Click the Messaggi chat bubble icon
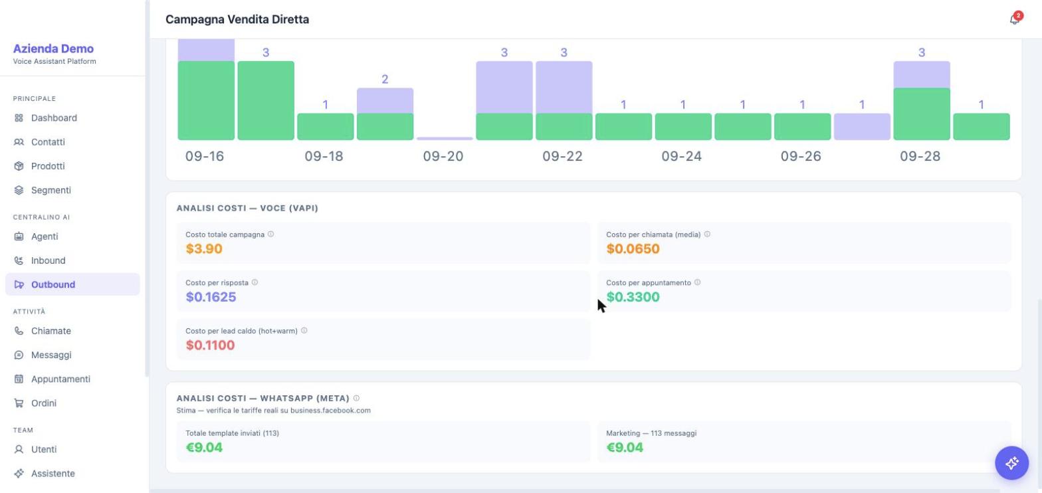This screenshot has height=493, width=1042. (19, 355)
